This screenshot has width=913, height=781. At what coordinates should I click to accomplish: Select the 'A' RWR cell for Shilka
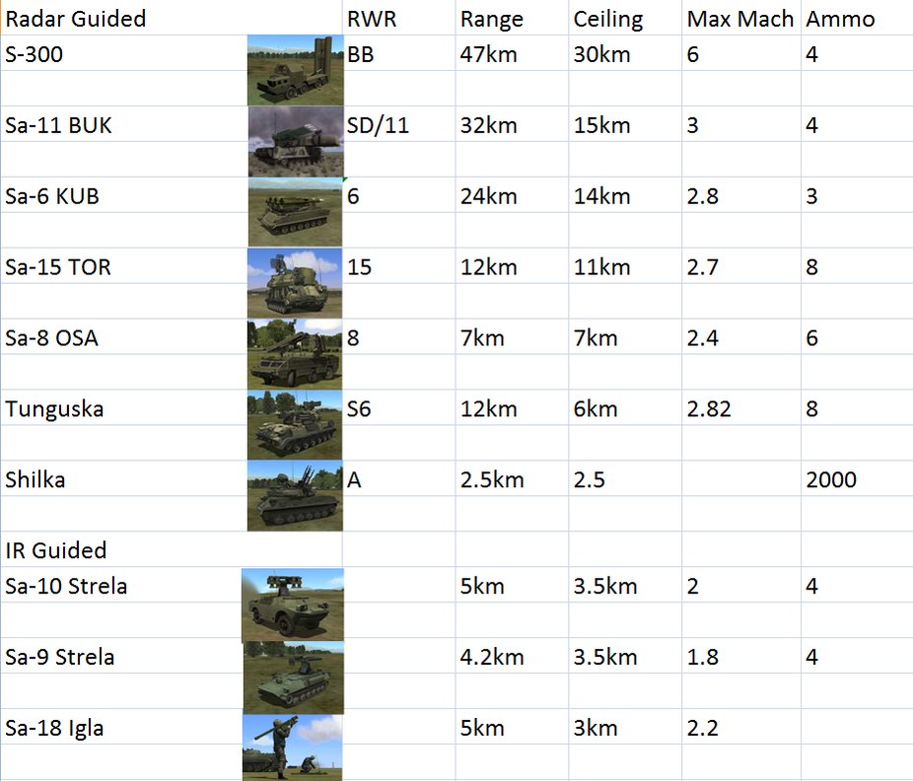tap(399, 479)
